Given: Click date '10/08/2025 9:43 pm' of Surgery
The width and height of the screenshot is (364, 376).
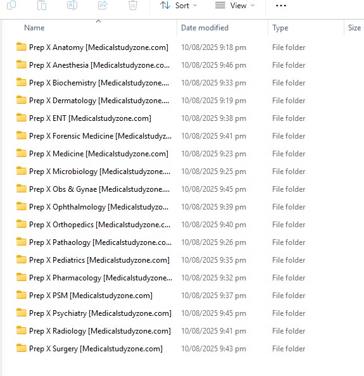Looking at the screenshot, I should pyautogui.click(x=214, y=349).
